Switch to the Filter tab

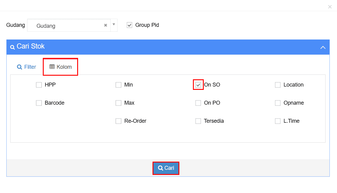(x=27, y=67)
